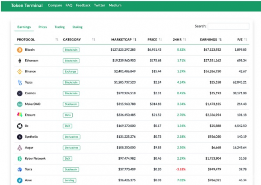Screen dimensions: 261x185
Task: Click the PROTOCOL column header label
Action: tap(26, 40)
